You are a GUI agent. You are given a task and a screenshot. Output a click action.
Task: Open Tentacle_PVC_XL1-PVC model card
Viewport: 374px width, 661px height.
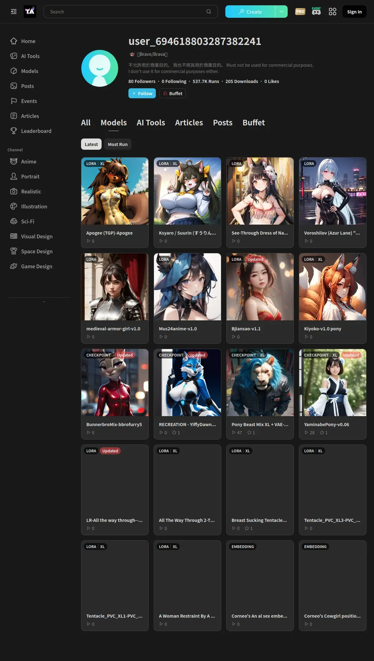click(115, 586)
